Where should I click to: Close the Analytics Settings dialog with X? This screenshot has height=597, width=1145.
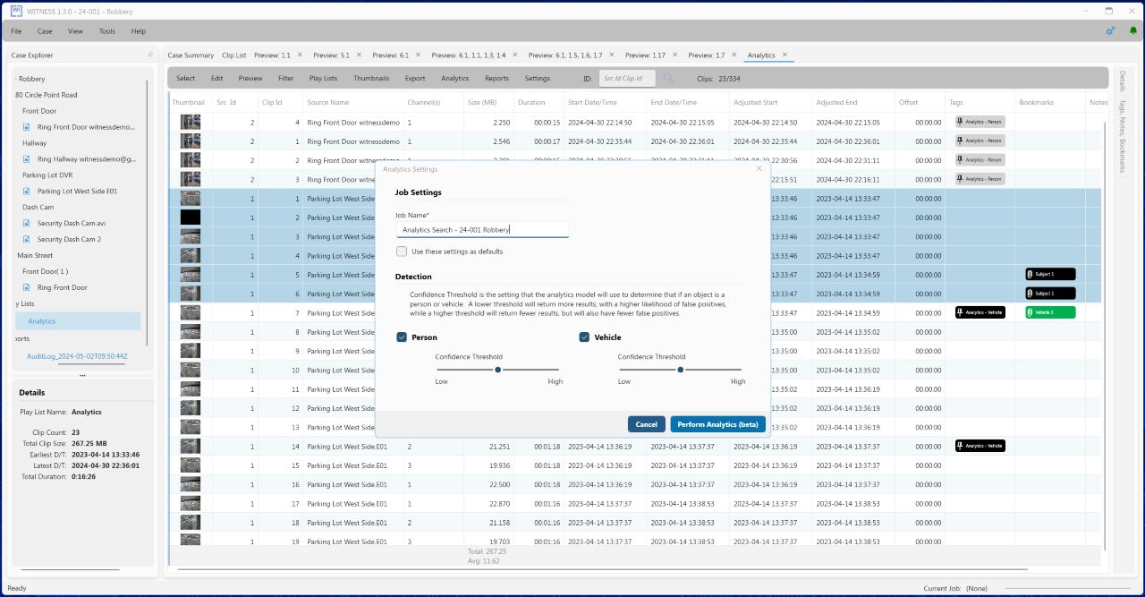pos(759,168)
